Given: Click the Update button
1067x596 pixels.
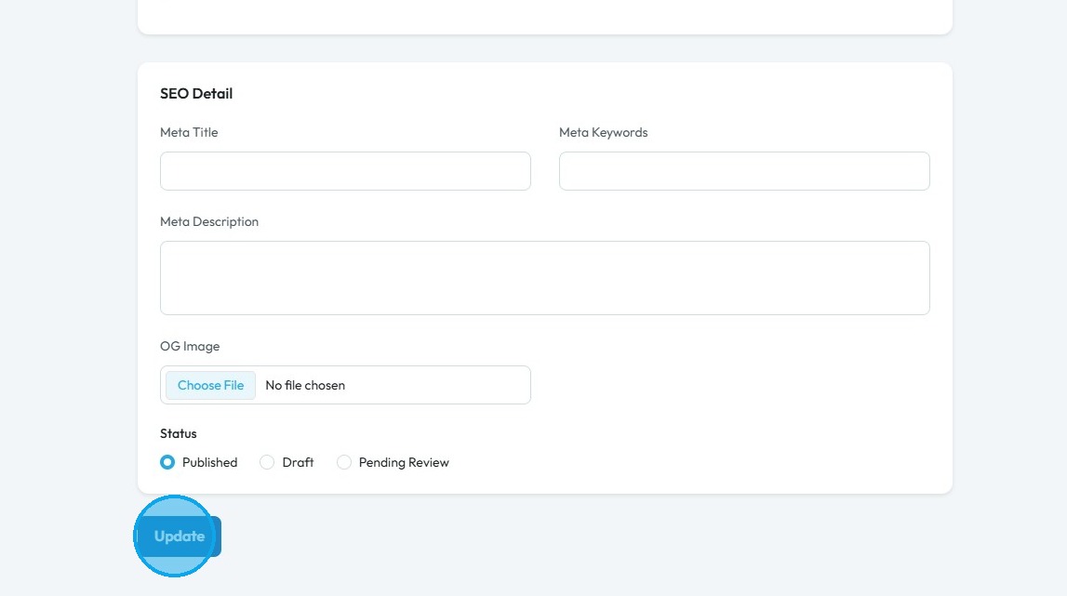Looking at the screenshot, I should tap(180, 536).
